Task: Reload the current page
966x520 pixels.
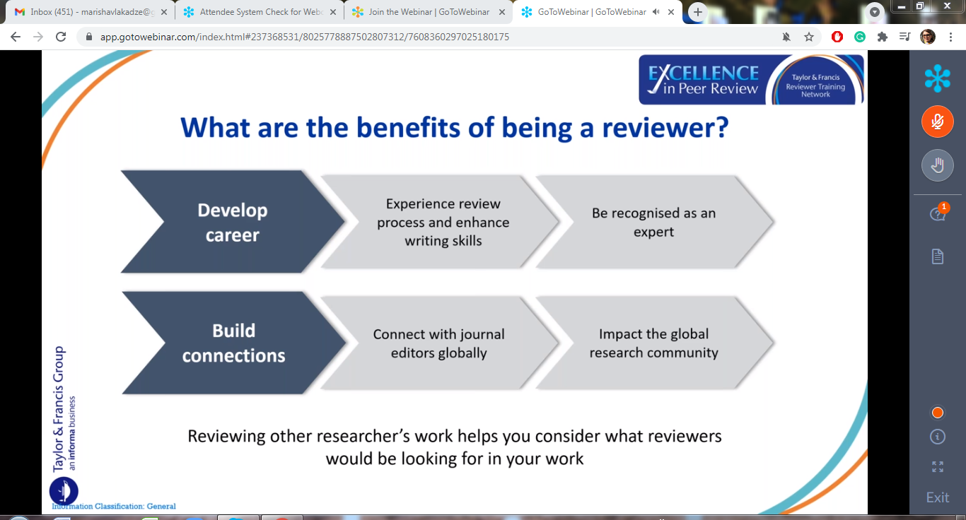Action: pyautogui.click(x=61, y=37)
